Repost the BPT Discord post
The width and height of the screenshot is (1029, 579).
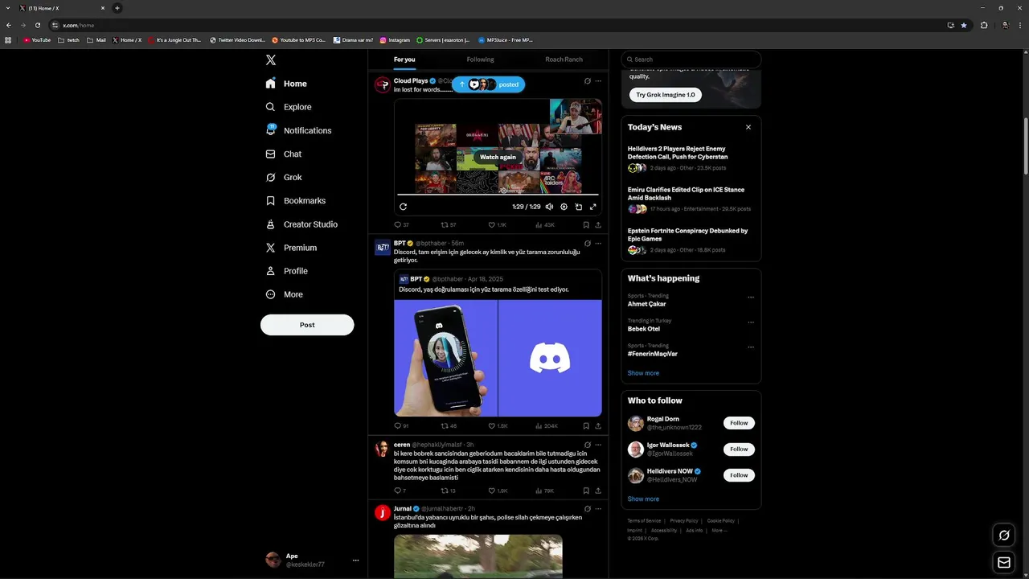448,426
